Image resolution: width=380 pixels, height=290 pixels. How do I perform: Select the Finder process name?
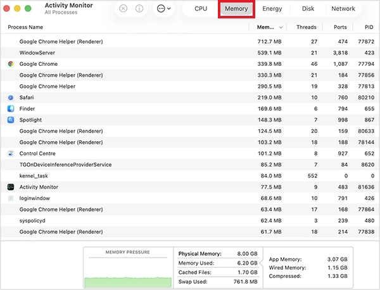click(x=27, y=109)
